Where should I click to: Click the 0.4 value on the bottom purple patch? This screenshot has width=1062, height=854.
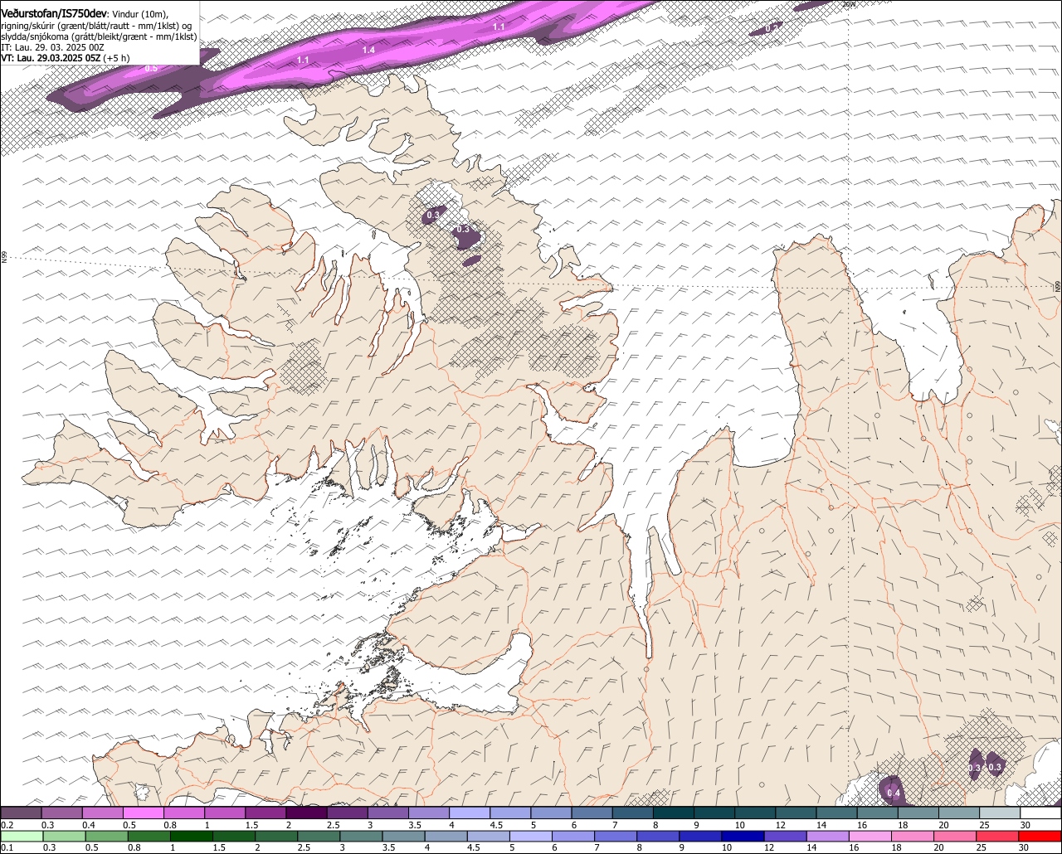coord(894,793)
